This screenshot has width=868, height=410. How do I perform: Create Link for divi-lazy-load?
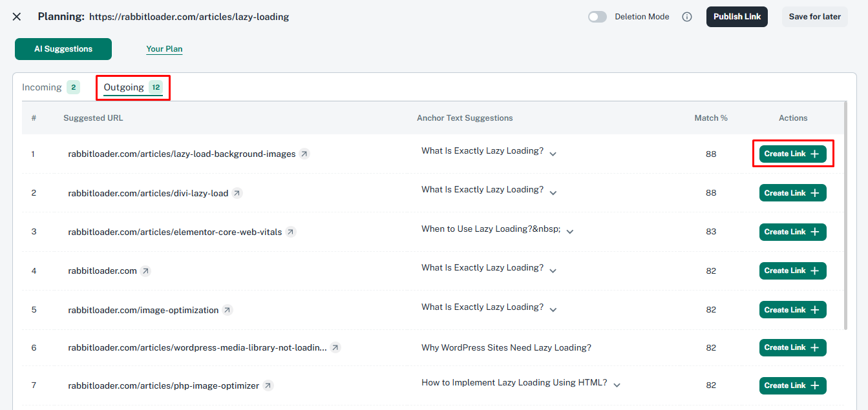[792, 193]
